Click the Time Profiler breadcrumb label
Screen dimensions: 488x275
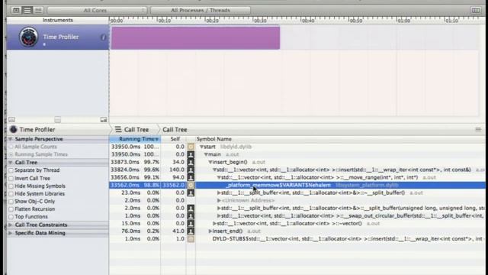[37, 129]
